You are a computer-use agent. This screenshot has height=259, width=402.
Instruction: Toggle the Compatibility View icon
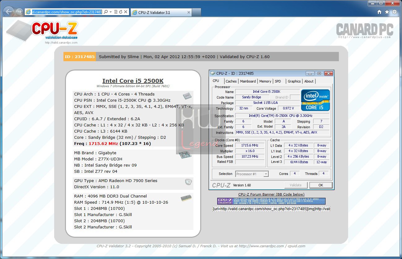coord(116,12)
